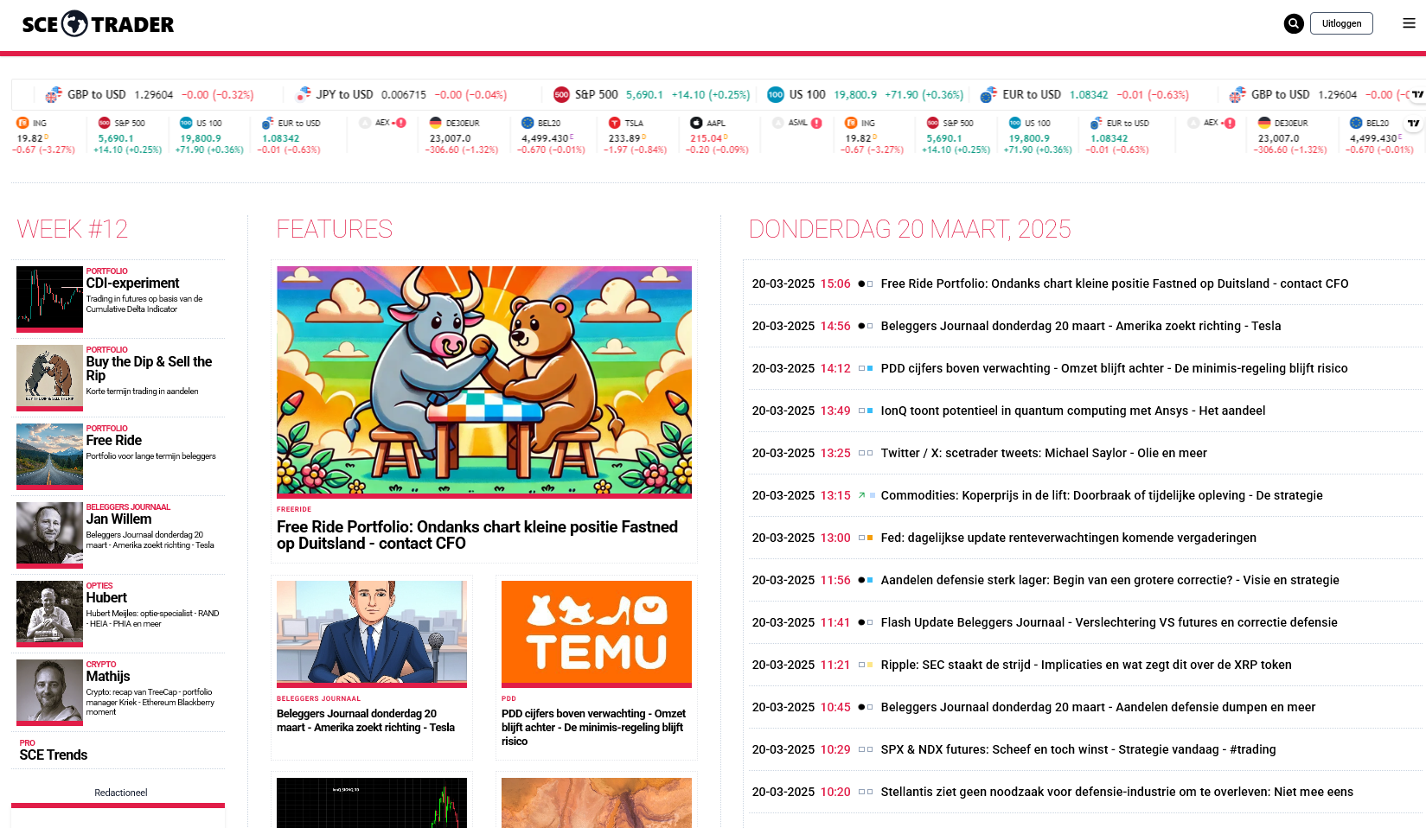Click the Jan Willem portrait photo
Screen dimensions: 1426x828
point(49,534)
